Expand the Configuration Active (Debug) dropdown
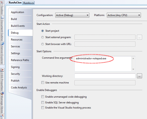This screenshot has width=147, height=119. 72,15
